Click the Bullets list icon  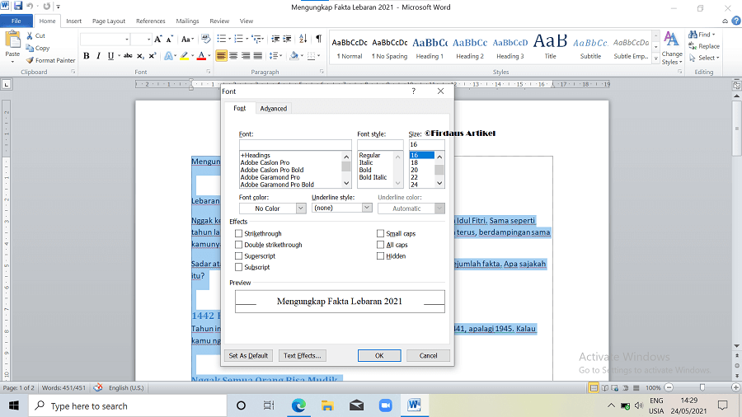221,39
